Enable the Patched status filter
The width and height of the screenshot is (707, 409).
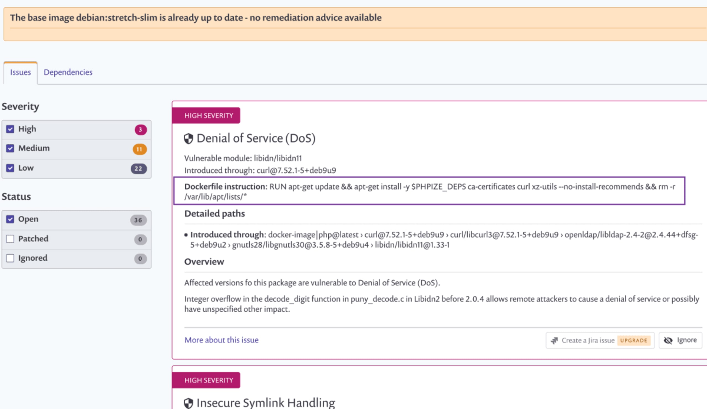[x=10, y=239]
